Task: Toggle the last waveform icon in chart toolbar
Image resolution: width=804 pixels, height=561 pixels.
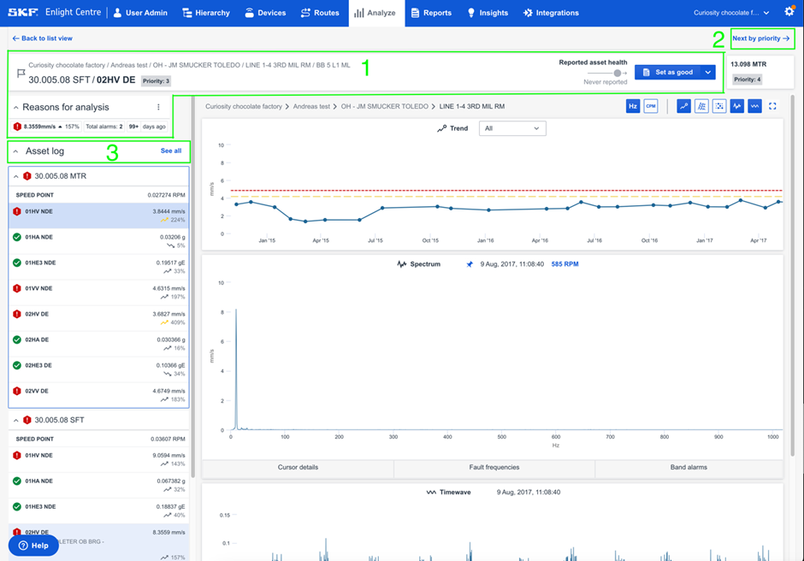Action: coord(754,106)
